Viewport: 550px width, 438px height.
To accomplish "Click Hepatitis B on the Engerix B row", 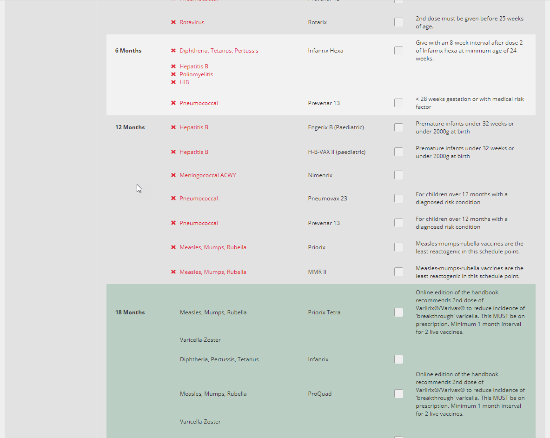I will click(x=194, y=127).
